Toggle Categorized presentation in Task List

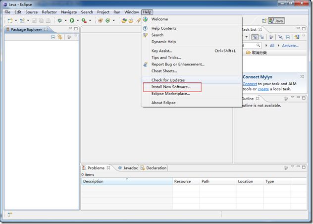[255, 37]
